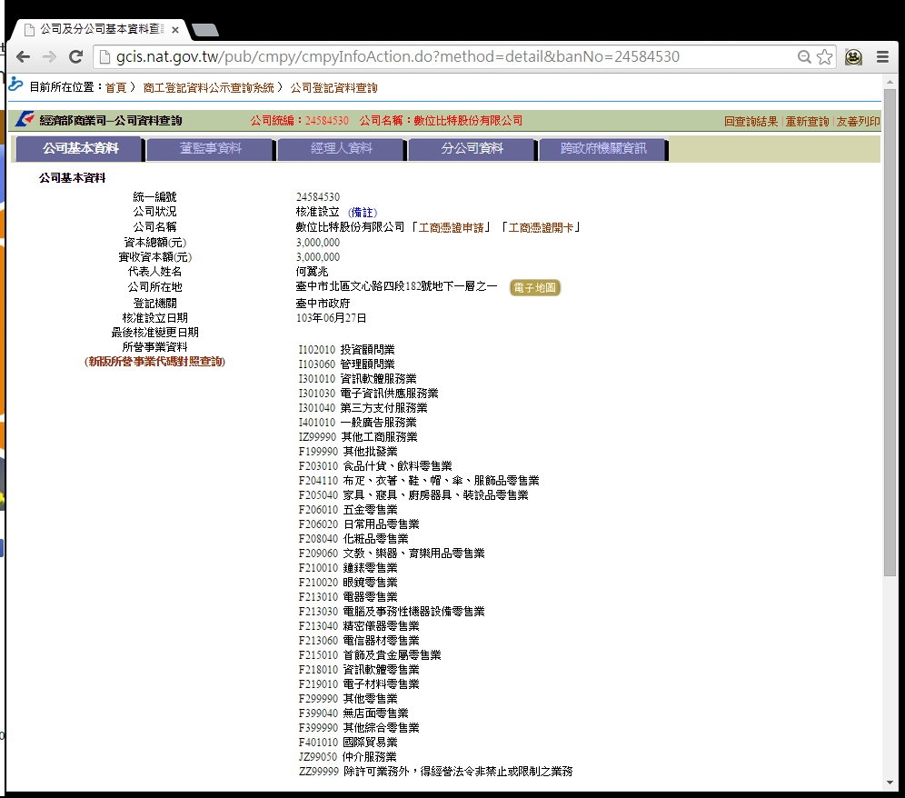Click the row F208040 化粧品零售業
This screenshot has width=905, height=798.
353,539
